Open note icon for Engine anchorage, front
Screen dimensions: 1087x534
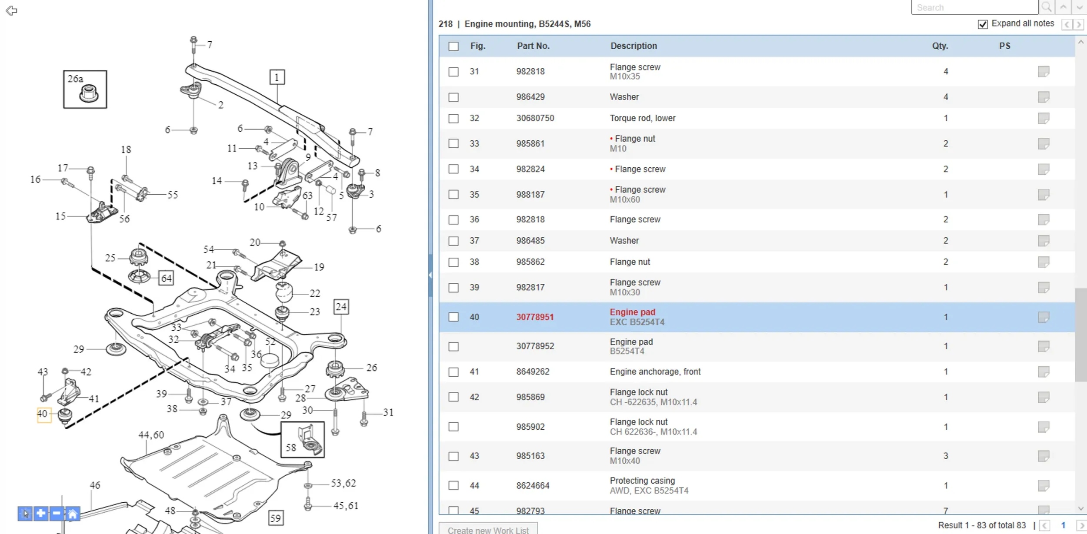[x=1044, y=371]
